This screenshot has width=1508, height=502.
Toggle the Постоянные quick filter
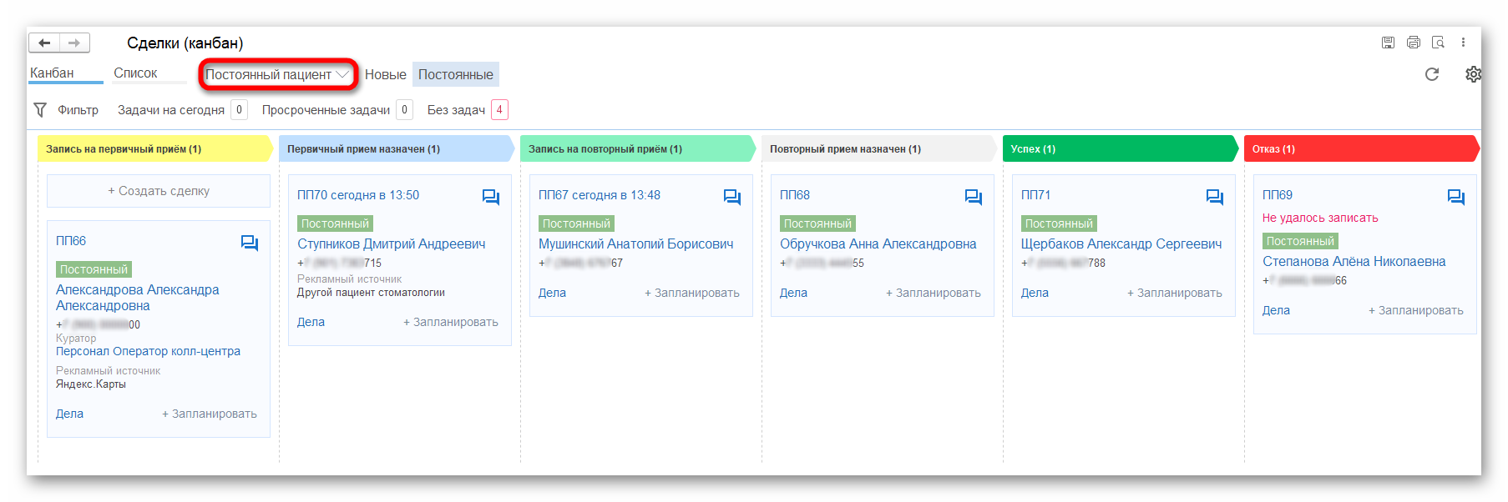pyautogui.click(x=456, y=74)
